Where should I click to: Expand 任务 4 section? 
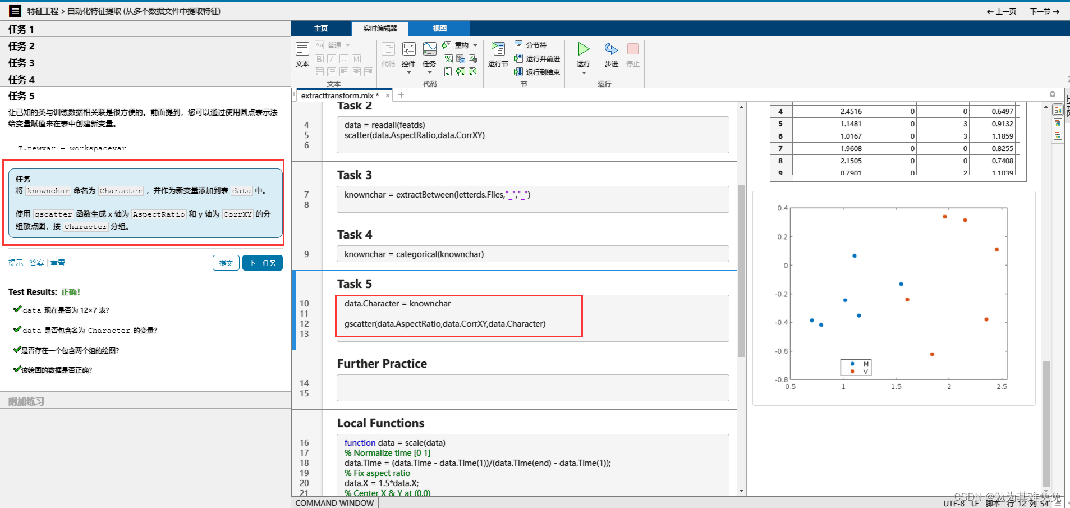pos(145,79)
